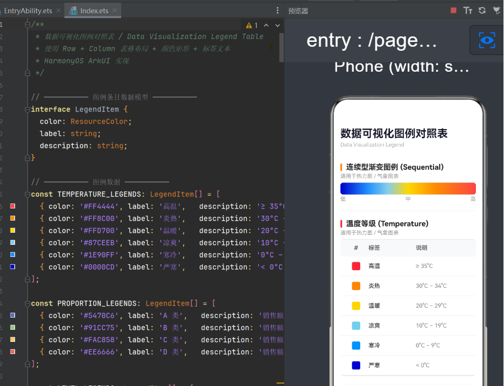Click 'interface LegendItem' declaration line
504x386 pixels.
tap(79, 109)
